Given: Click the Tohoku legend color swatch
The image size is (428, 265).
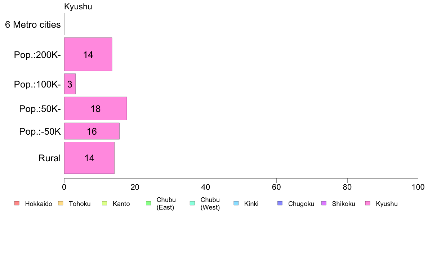Looking at the screenshot, I should click(x=61, y=203).
